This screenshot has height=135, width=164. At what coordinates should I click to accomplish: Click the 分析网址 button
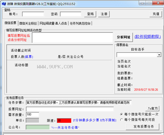coord(124,37)
